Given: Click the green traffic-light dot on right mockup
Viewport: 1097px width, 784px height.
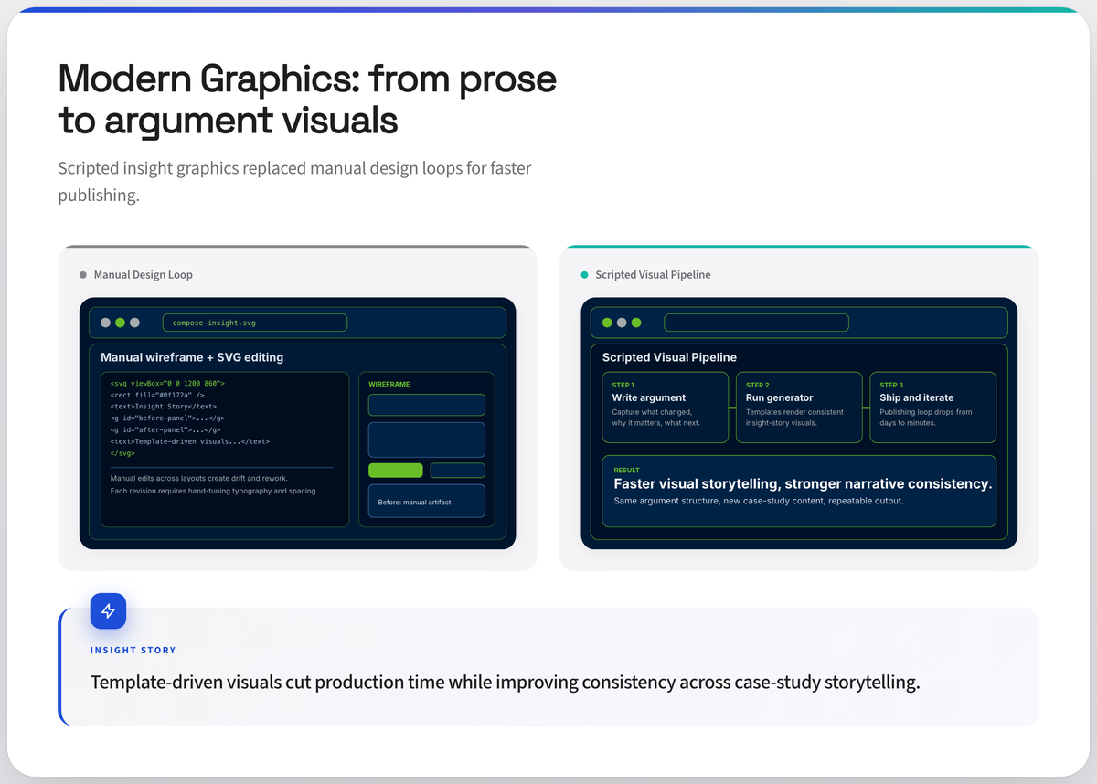Looking at the screenshot, I should pyautogui.click(x=607, y=323).
